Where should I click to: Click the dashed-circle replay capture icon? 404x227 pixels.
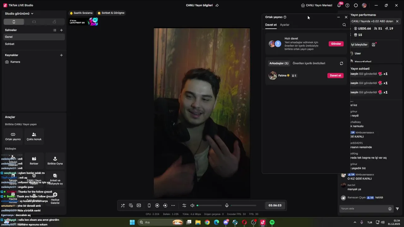coord(165,206)
